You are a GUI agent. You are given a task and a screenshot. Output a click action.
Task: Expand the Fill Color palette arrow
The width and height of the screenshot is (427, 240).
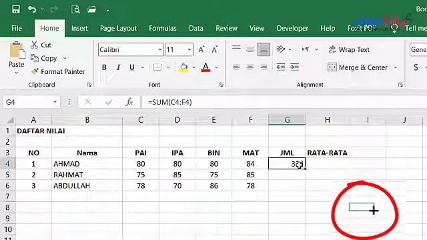194,67
